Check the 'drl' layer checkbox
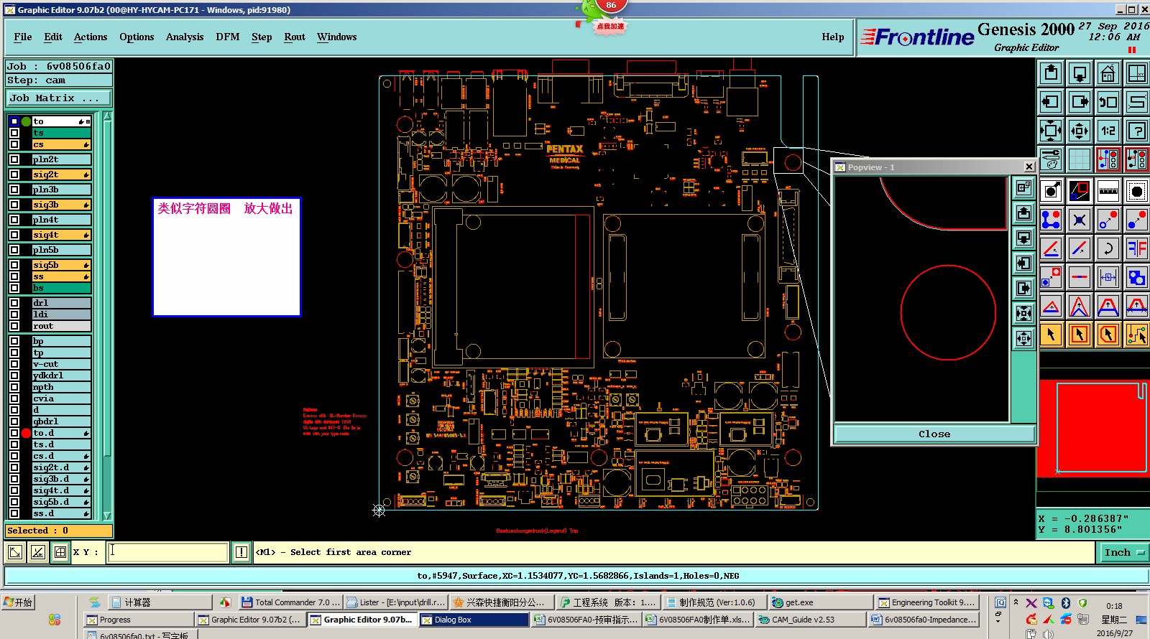 [x=14, y=303]
